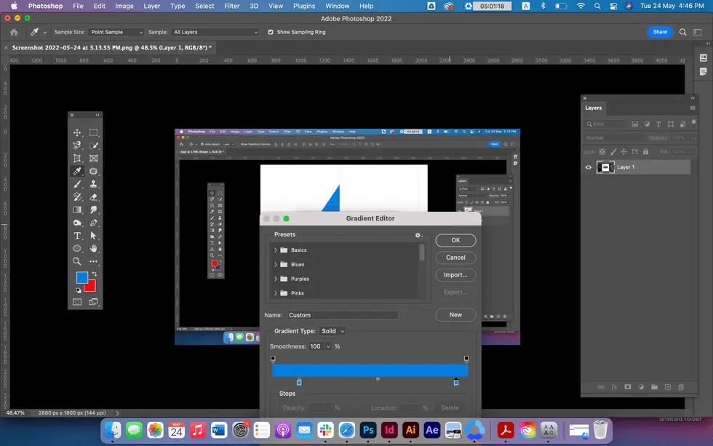Expand the Blues preset group
This screenshot has width=713, height=446.
pos(276,264)
